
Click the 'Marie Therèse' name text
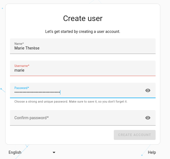pos(27,48)
